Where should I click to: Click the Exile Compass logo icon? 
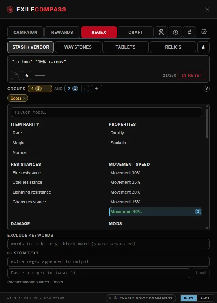[x=10, y=9]
